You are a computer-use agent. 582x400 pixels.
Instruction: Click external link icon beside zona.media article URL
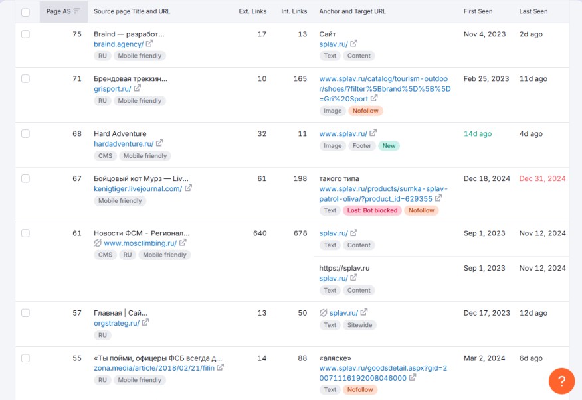[221, 367]
